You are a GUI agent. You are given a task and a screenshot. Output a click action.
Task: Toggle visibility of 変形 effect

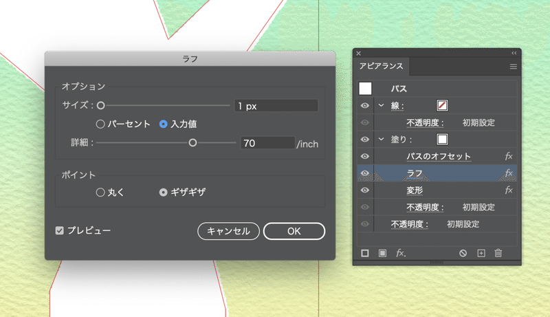coord(365,190)
